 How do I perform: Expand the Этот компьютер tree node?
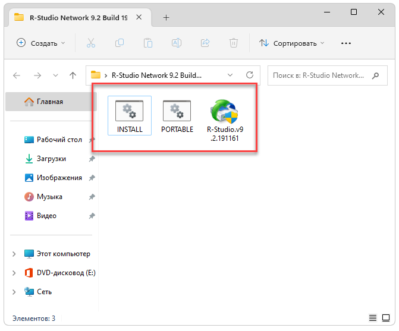coord(14,254)
